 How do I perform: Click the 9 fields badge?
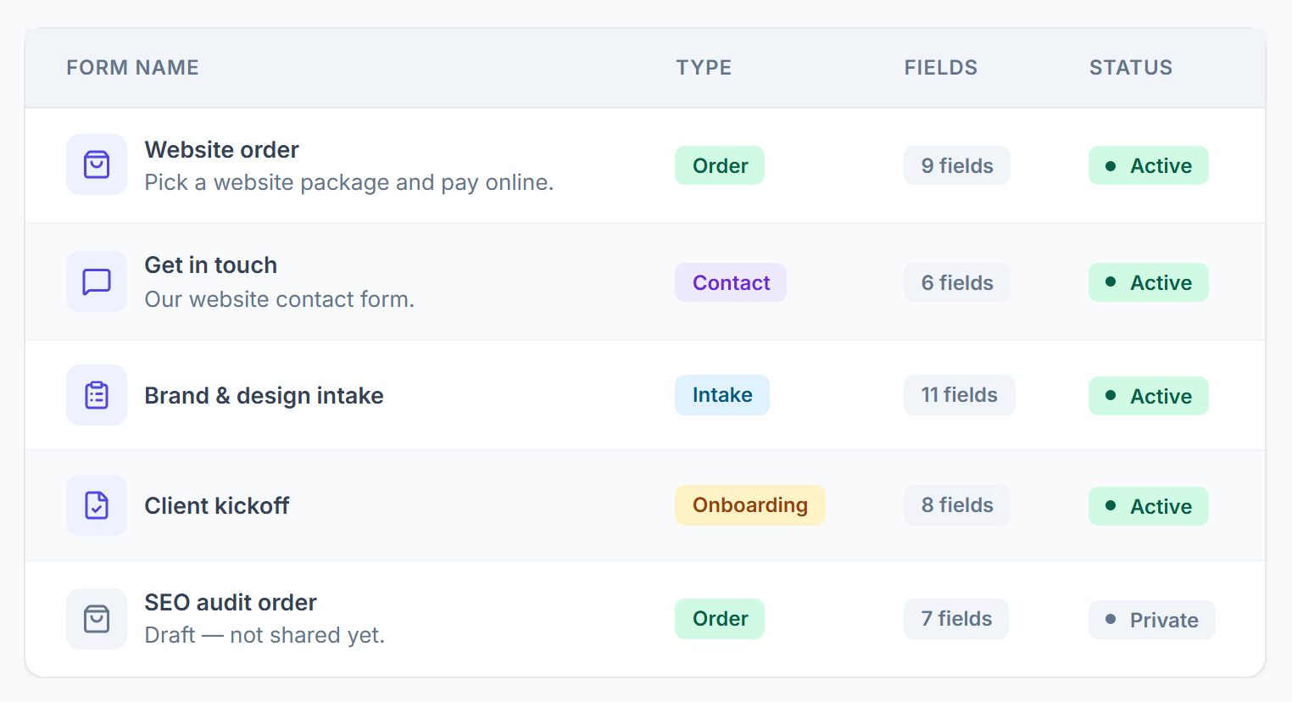(957, 165)
